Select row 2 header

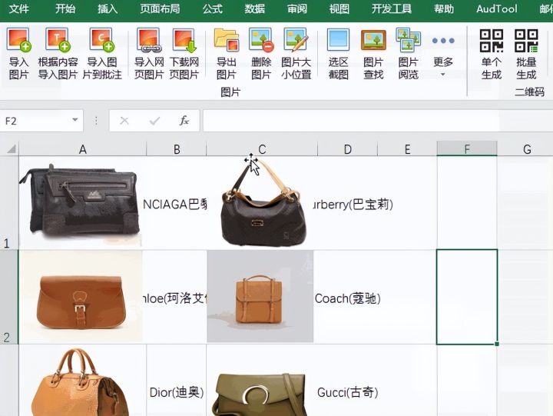click(x=8, y=297)
